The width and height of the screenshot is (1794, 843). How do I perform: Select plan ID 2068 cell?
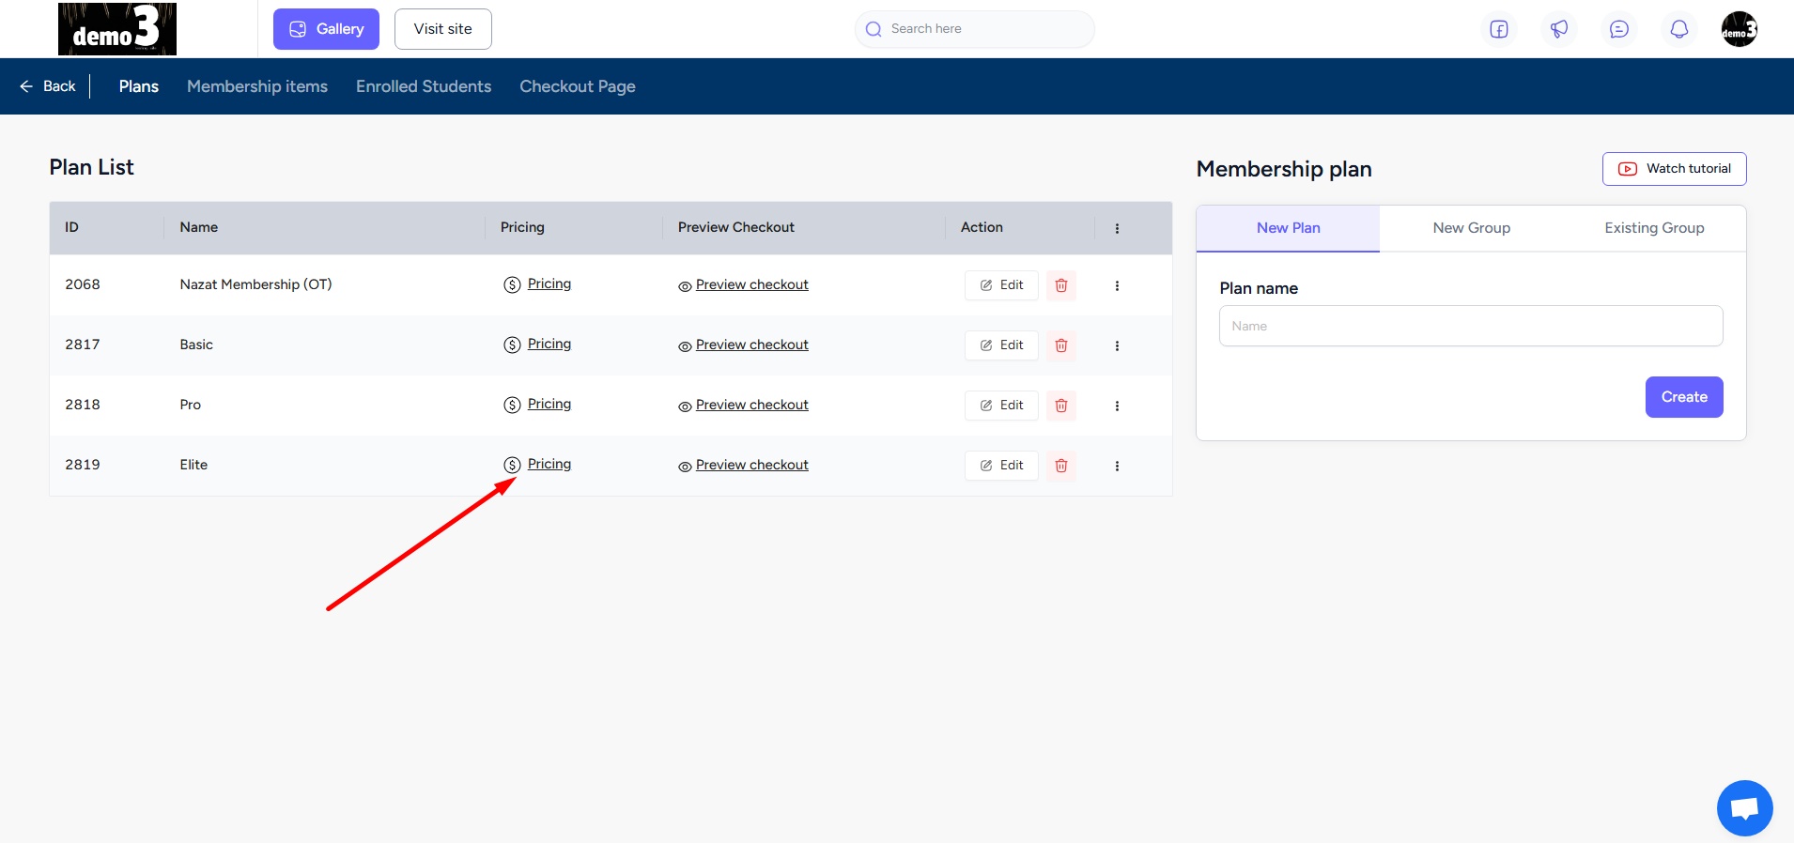click(83, 284)
